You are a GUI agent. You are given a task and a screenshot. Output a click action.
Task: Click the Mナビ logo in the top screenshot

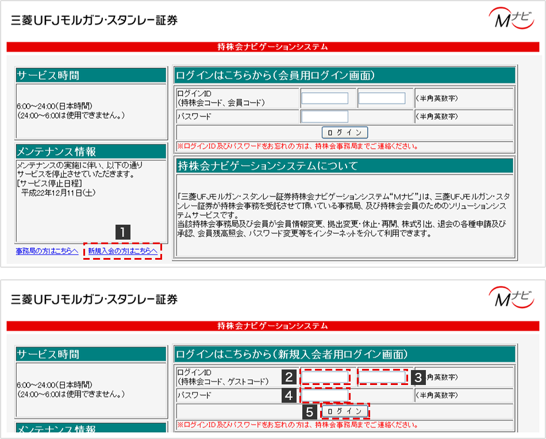pyautogui.click(x=511, y=19)
